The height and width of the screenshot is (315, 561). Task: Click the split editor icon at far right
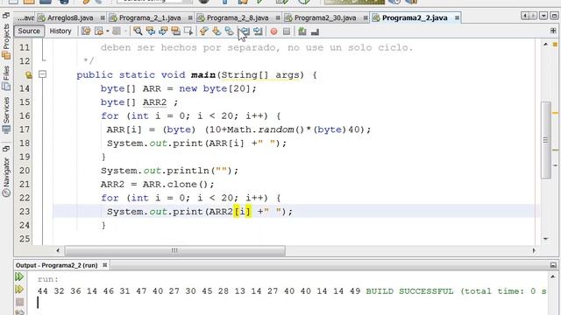click(x=553, y=31)
